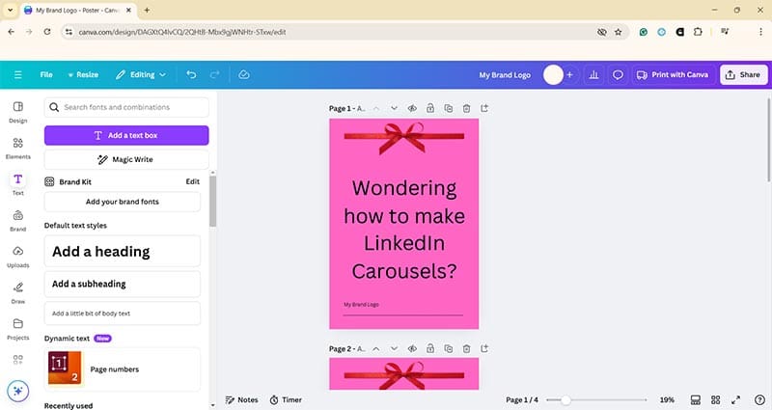Insert Add a subheading text style
This screenshot has width=772, height=410.
pos(123,284)
